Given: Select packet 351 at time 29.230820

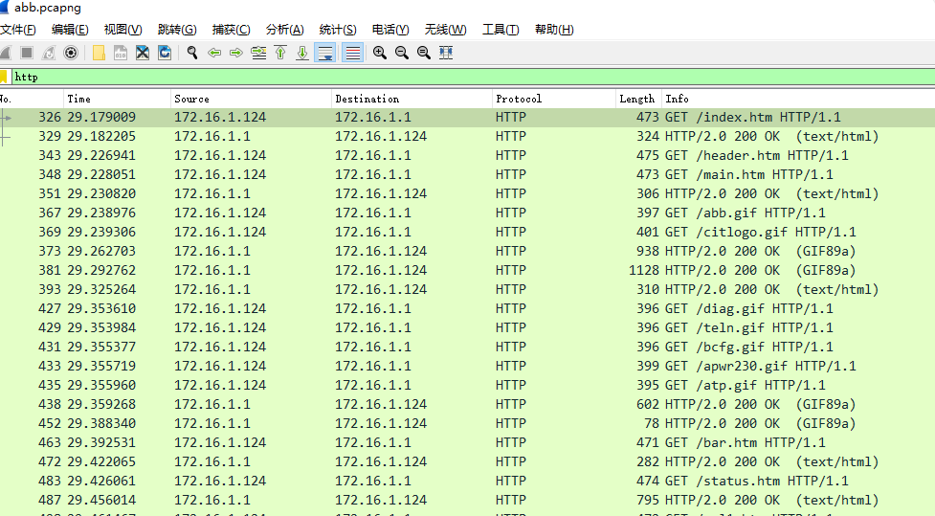Looking at the screenshot, I should (467, 194).
